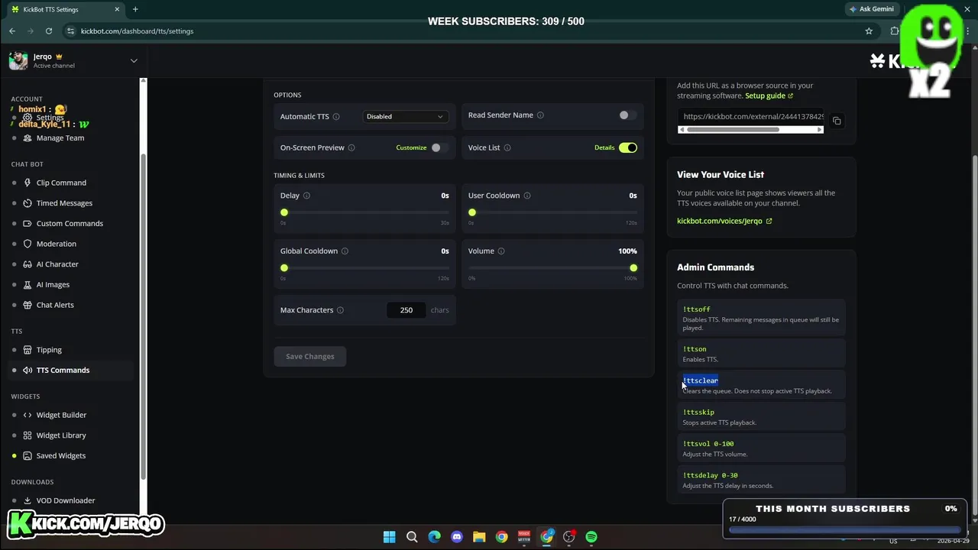Click the User Cooldown slider handle
This screenshot has width=978, height=550.
(x=472, y=212)
